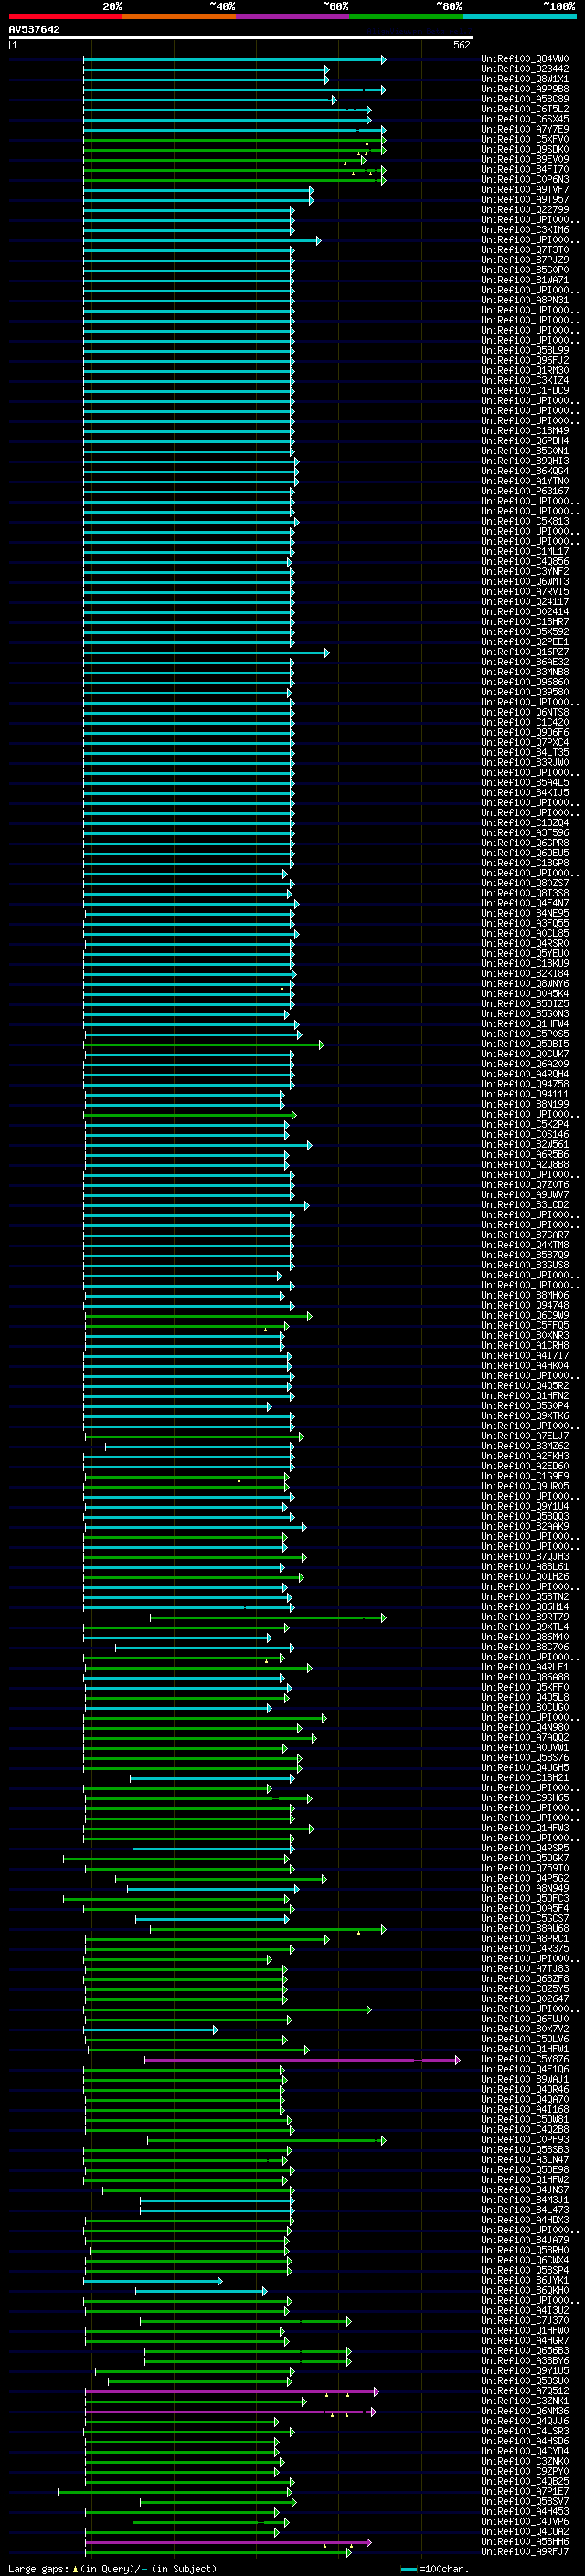Select UniRef100_A9T957 hit name
The image size is (585, 2576).
pos(525,200)
